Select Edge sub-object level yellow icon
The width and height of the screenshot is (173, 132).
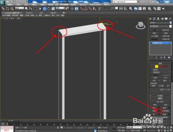pos(157,66)
